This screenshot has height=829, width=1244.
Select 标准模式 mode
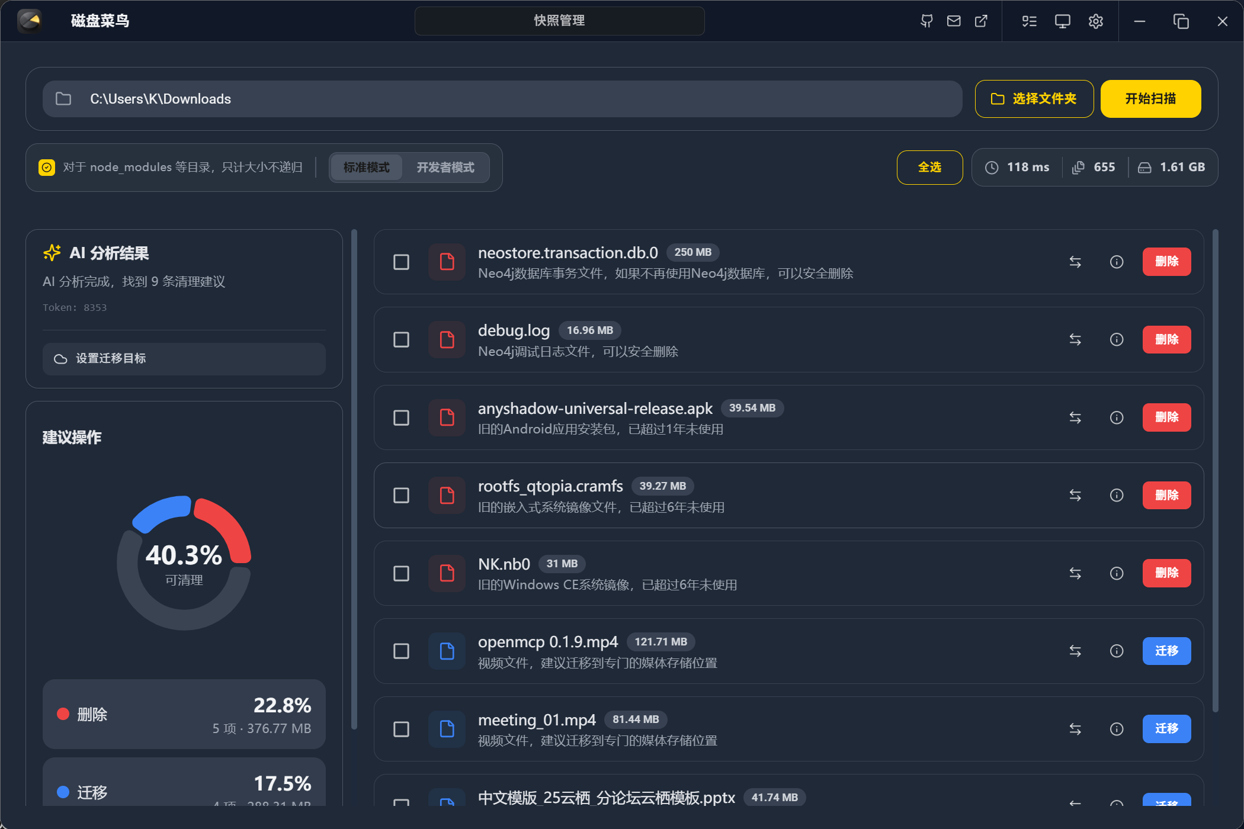coord(366,168)
